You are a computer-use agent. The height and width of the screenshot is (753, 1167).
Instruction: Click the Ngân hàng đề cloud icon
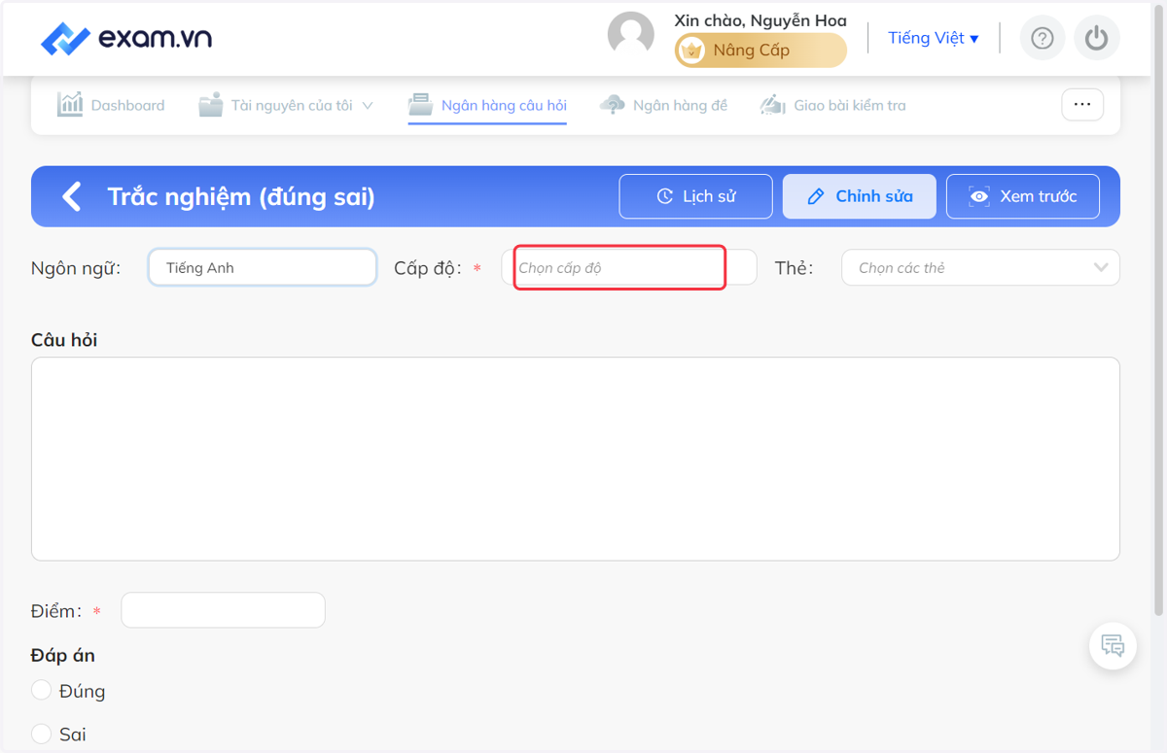[x=612, y=104]
